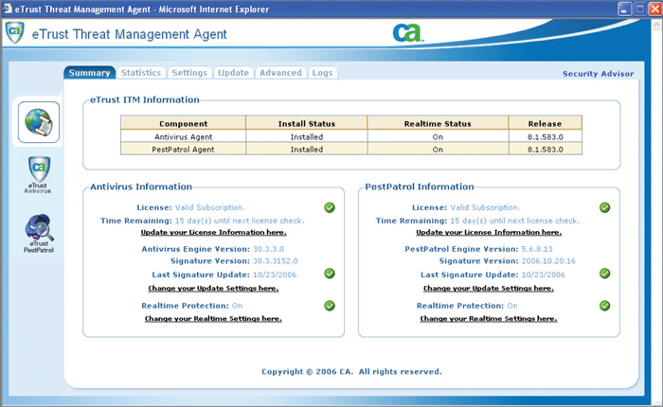Viewport: 663px width, 407px height.
Task: Click green check beside Antivirus Realtime Protection
Action: tap(330, 306)
